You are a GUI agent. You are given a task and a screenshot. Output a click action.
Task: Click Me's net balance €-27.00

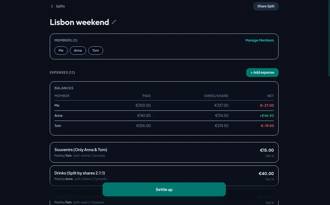267,106
